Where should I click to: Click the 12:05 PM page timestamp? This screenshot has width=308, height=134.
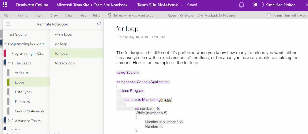[158, 37]
